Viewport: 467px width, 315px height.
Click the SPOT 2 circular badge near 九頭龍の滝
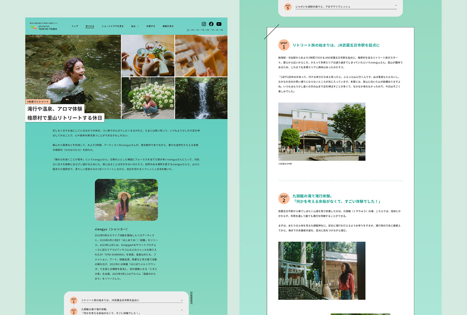pyautogui.click(x=284, y=198)
